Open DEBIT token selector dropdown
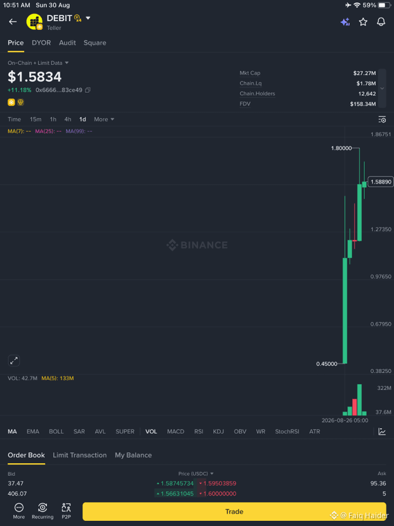This screenshot has height=526, width=394. point(88,18)
